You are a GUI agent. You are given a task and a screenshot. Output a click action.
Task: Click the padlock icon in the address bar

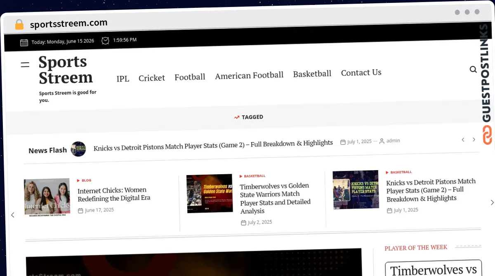[19, 24]
